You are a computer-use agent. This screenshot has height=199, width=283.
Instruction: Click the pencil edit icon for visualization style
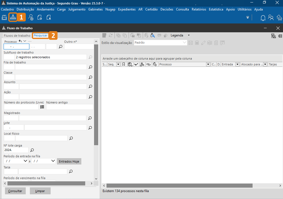[203, 43]
